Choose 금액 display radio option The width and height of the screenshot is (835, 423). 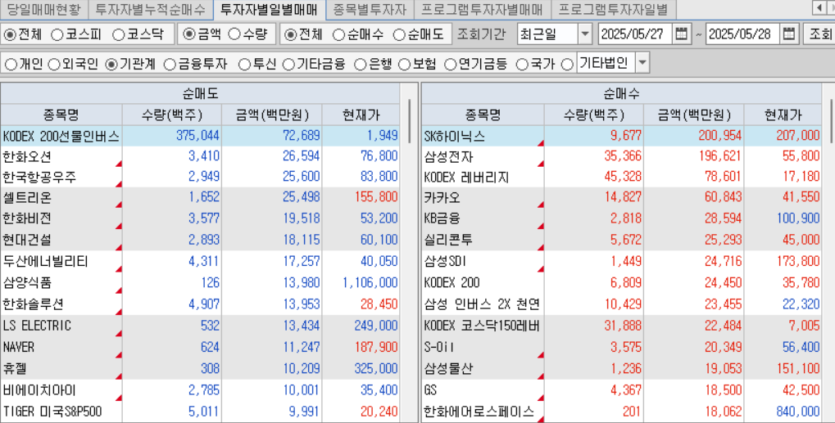coord(189,34)
